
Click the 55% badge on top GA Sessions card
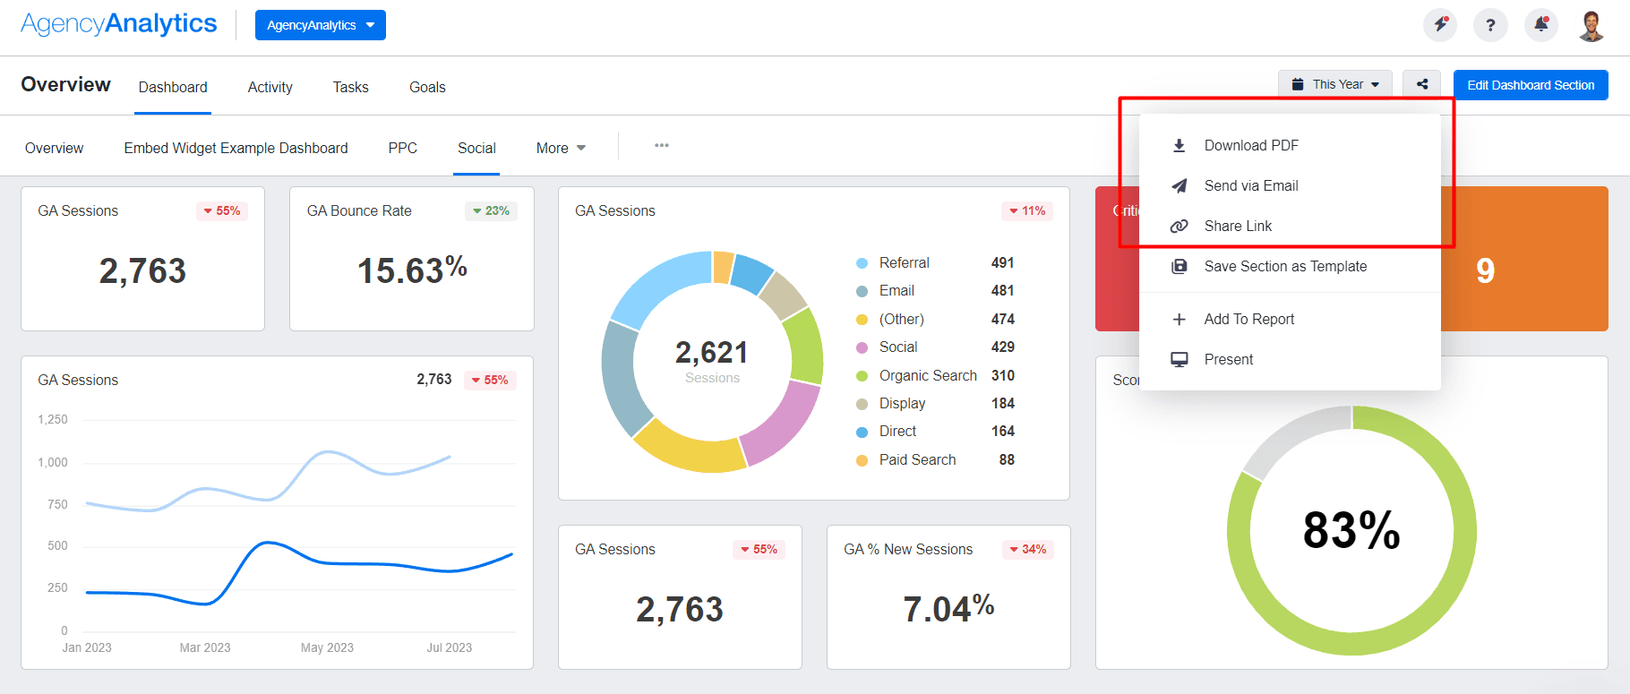click(221, 210)
